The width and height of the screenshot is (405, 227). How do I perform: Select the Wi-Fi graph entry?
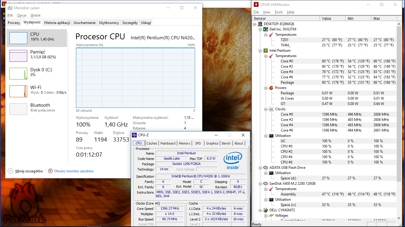[x=37, y=91]
